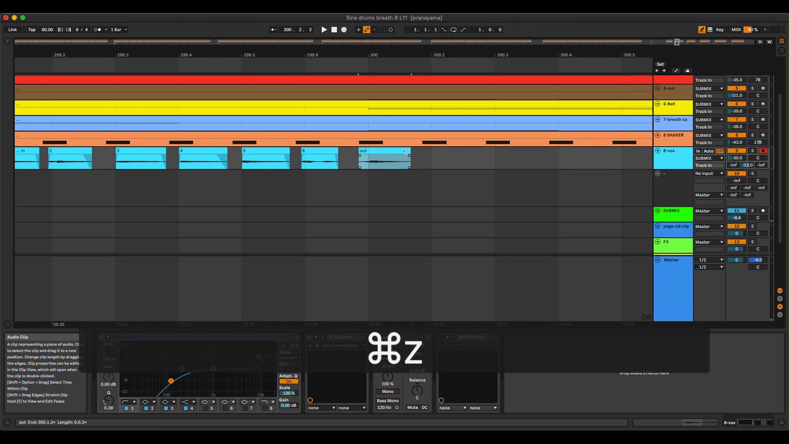The height and width of the screenshot is (444, 789).
Task: Click the Optimize Arrangement Height icon
Action: coord(676,71)
